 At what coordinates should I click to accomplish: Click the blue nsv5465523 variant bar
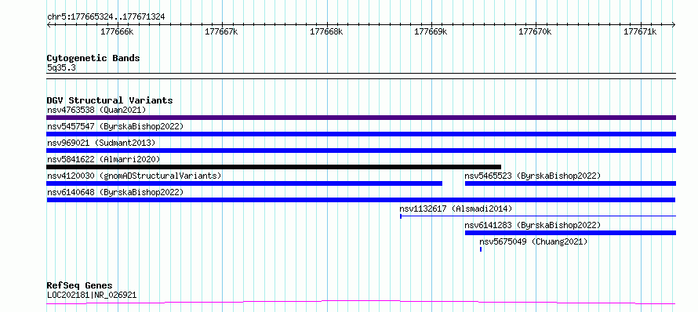[570, 183]
